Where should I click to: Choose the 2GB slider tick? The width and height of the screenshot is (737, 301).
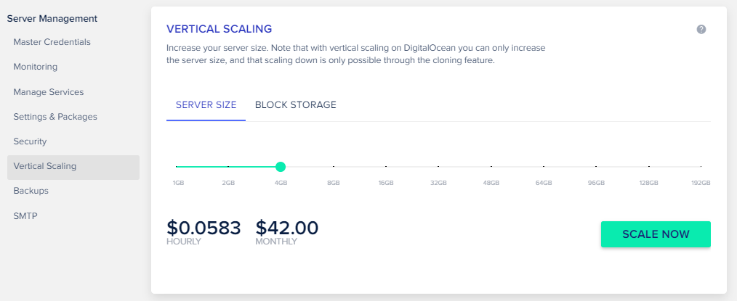[228, 167]
